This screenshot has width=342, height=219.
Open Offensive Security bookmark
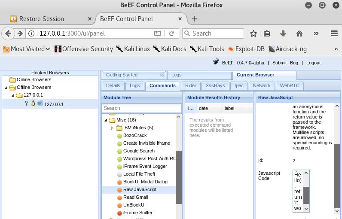pyautogui.click(x=83, y=49)
